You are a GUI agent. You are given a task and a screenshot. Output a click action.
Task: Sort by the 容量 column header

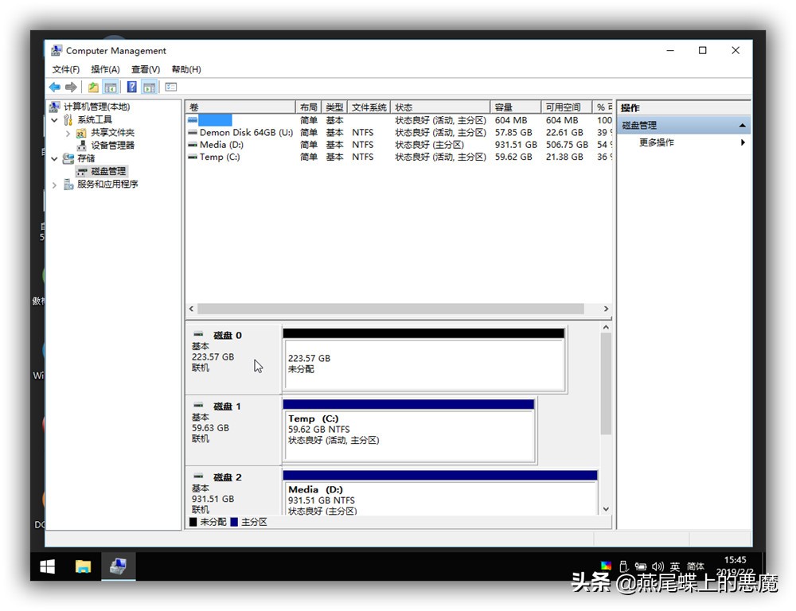point(516,107)
